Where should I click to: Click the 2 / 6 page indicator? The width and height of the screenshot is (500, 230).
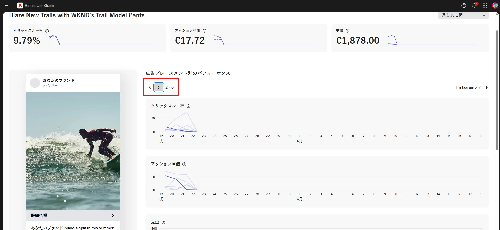coord(169,87)
